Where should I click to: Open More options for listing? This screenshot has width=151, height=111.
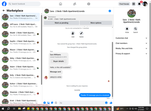96,23
